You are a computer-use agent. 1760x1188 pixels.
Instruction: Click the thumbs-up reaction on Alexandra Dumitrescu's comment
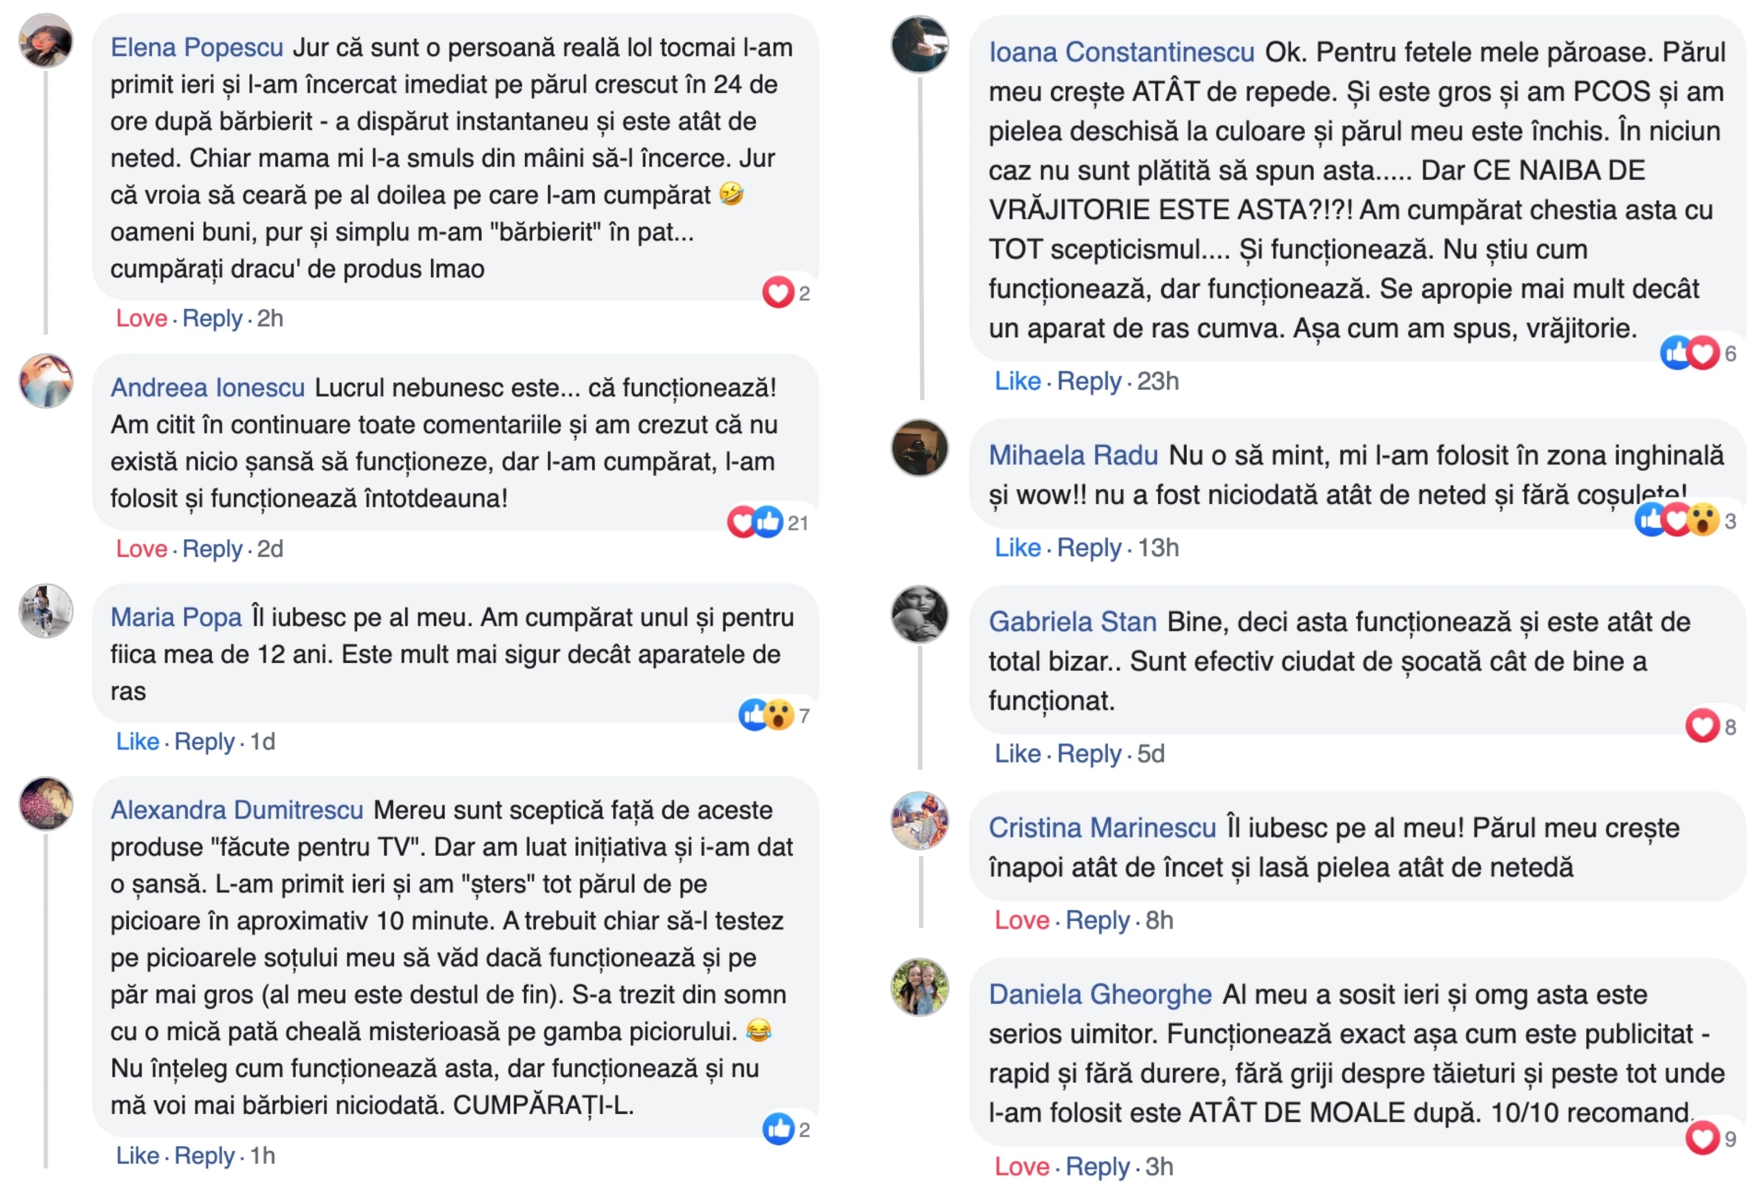778,1129
